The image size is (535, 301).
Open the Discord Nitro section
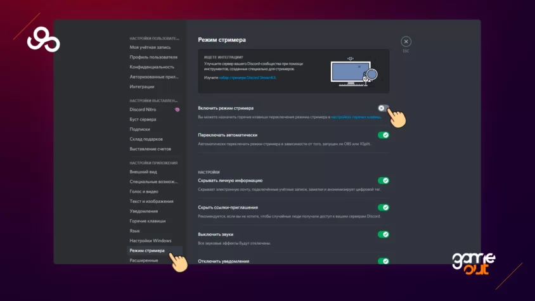143,110
